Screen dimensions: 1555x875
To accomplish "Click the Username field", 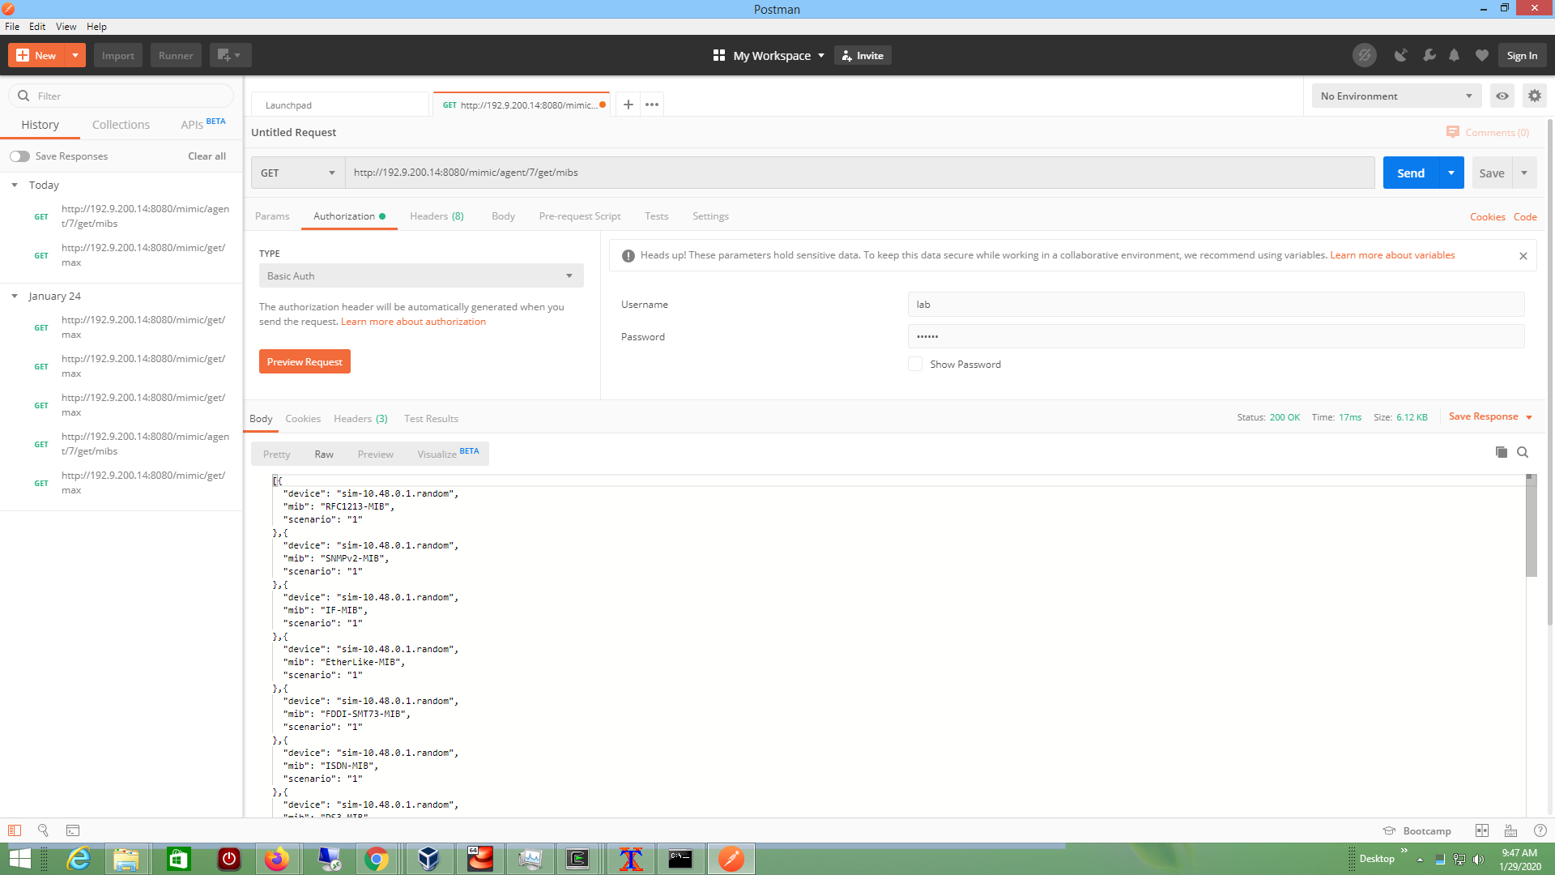I will (x=1216, y=305).
